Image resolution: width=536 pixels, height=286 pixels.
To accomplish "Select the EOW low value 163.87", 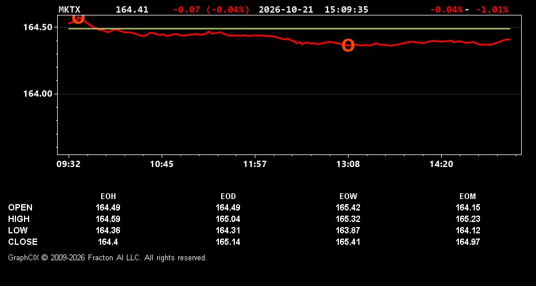I will coord(348,231).
